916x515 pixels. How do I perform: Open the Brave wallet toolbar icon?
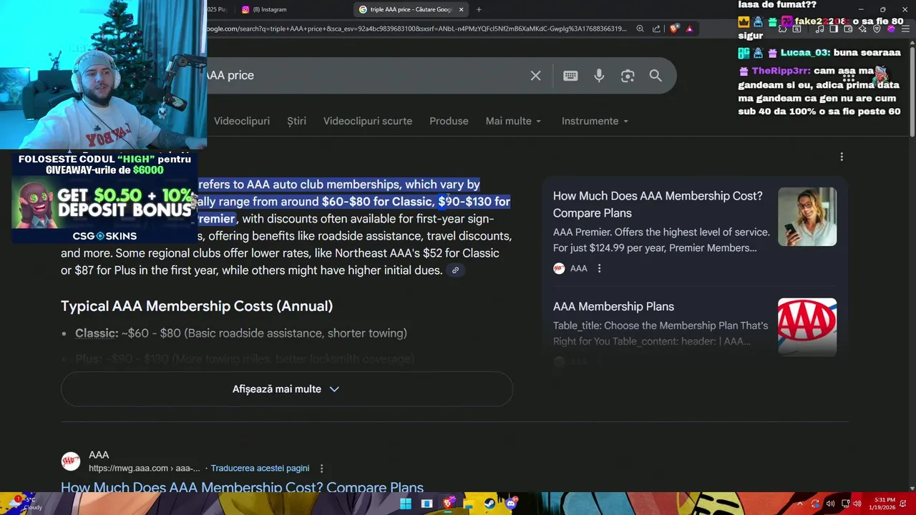pos(848,29)
